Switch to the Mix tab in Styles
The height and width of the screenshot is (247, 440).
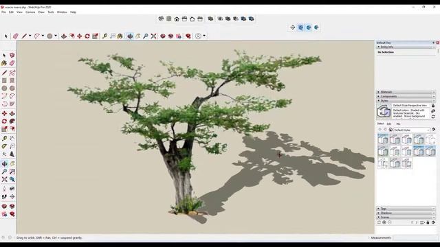pyautogui.click(x=399, y=123)
